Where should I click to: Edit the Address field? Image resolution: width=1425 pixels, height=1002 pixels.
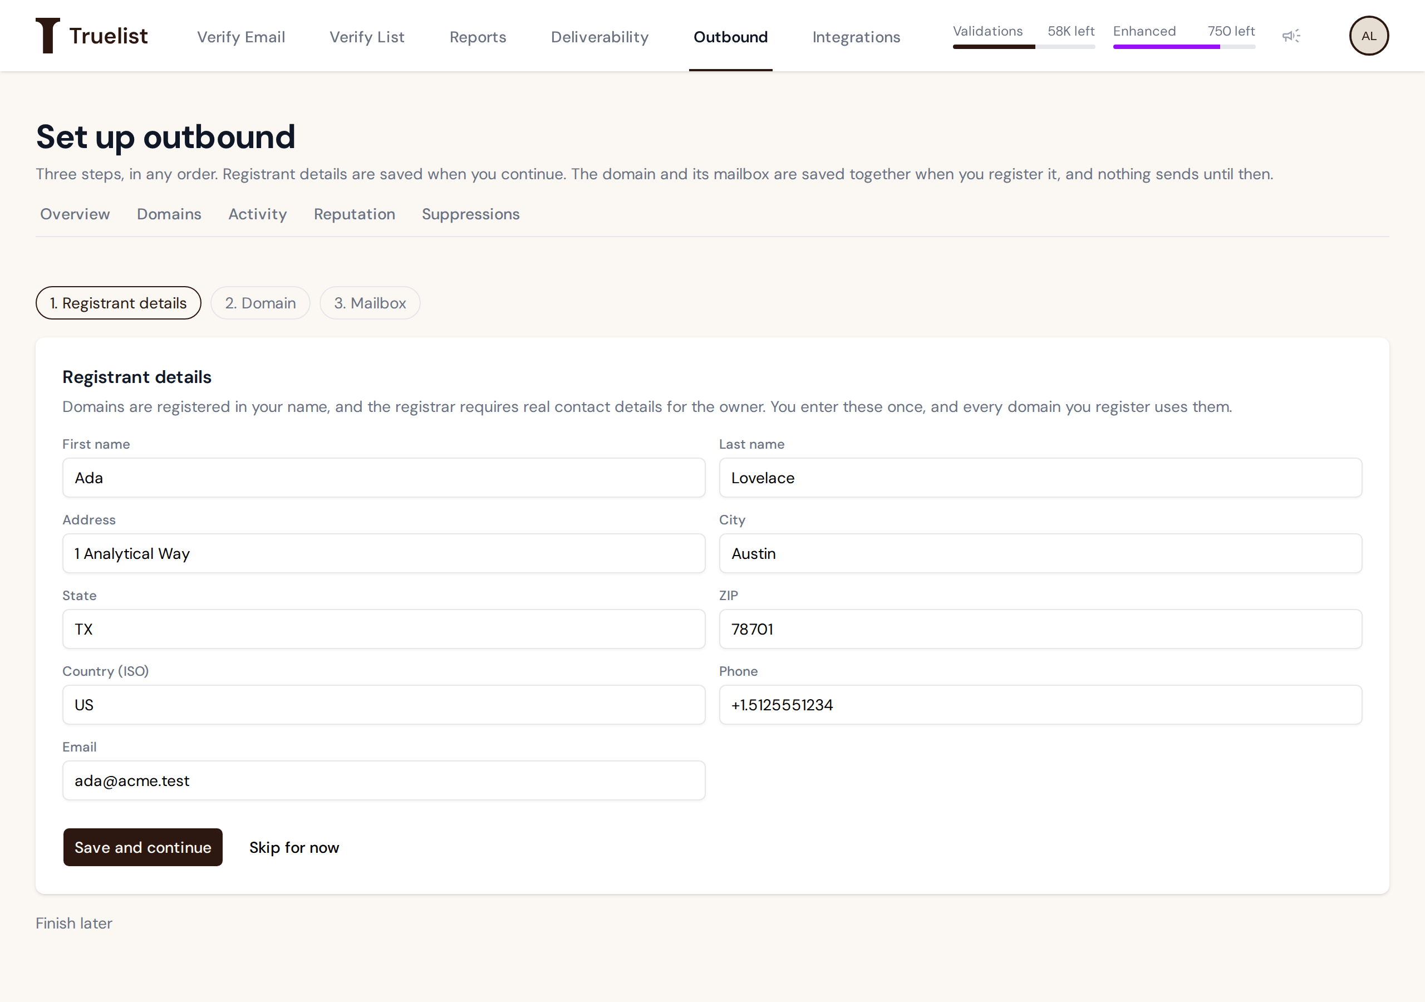pos(384,553)
